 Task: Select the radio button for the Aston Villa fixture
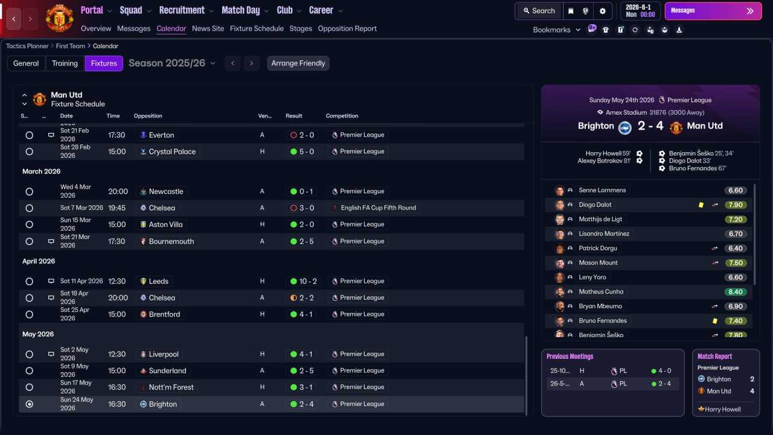29,225
